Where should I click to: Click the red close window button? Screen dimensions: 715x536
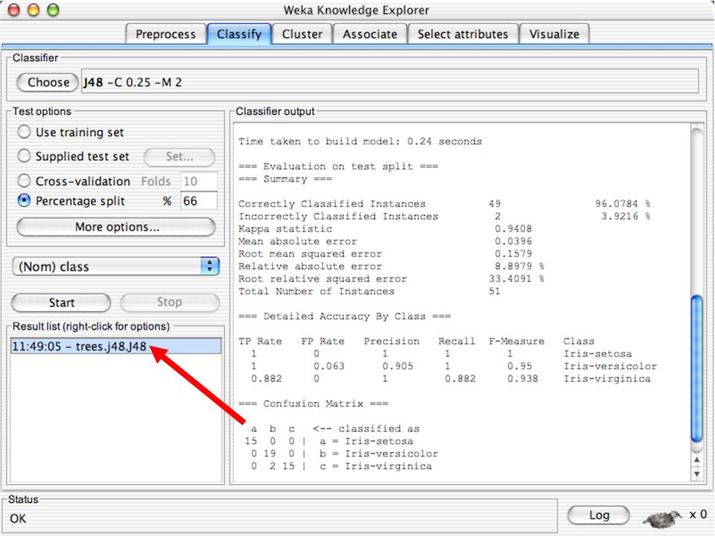tap(14, 10)
